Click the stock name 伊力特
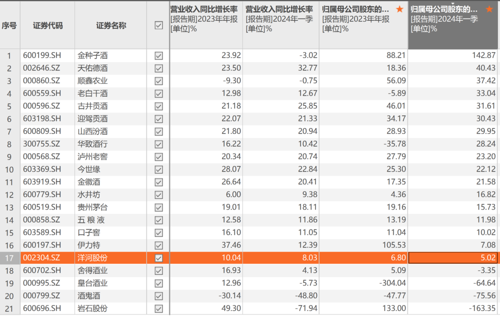This screenshot has width=500, height=316. pyautogui.click(x=88, y=245)
